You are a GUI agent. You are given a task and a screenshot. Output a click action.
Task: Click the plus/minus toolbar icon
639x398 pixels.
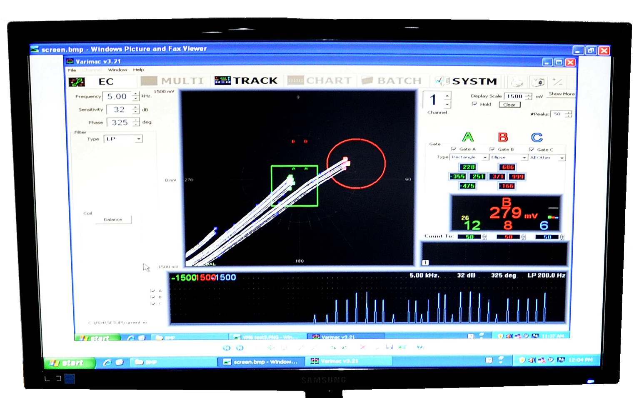tap(557, 82)
